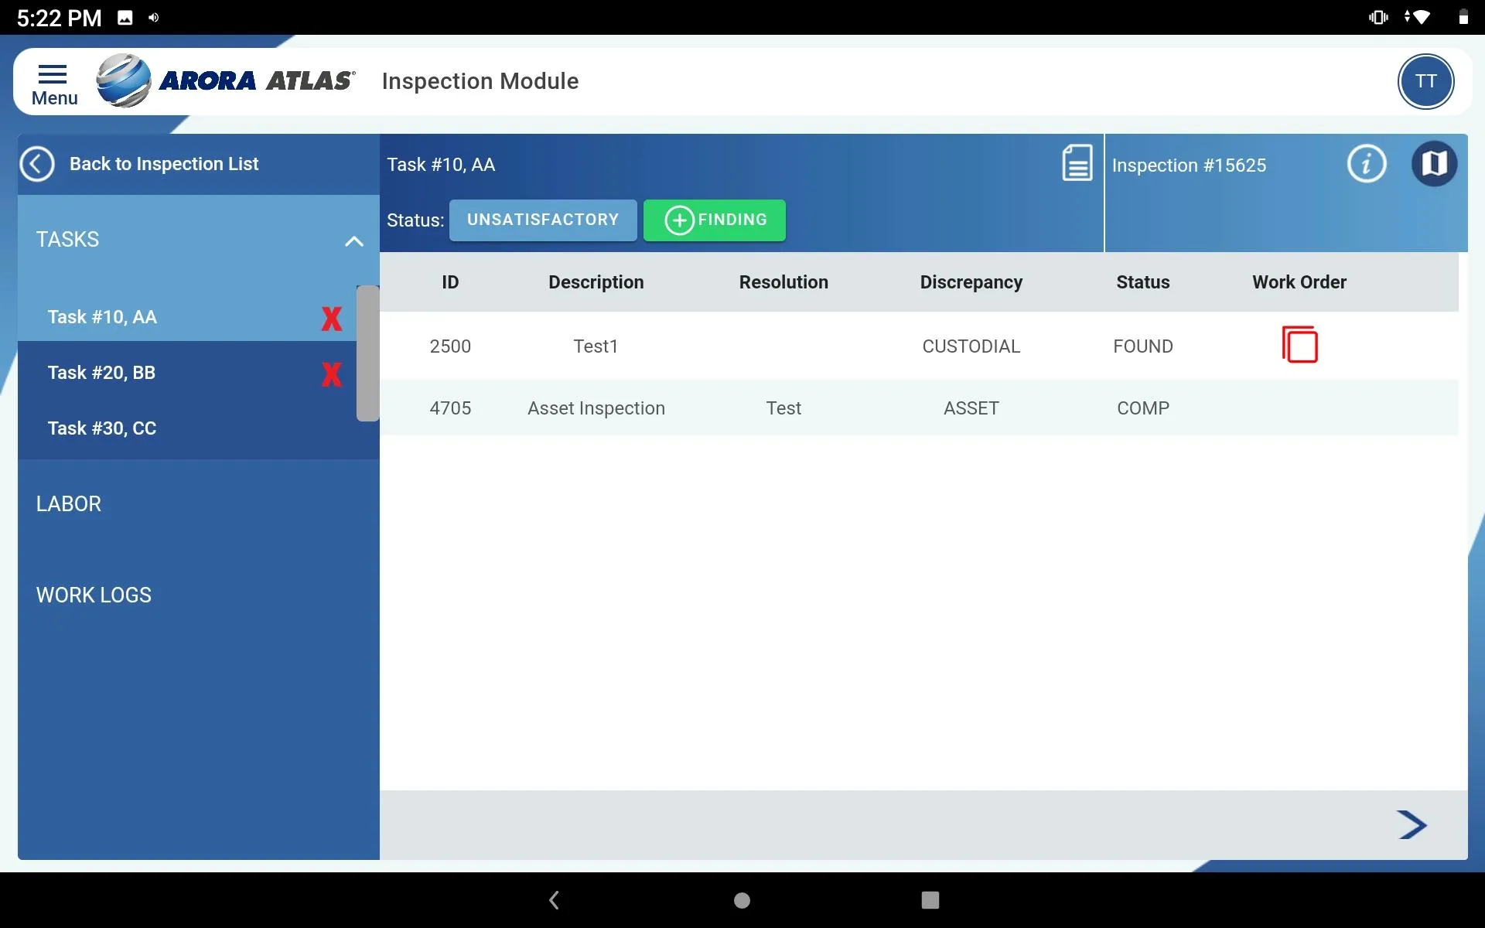Open the hamburger Menu

53,83
